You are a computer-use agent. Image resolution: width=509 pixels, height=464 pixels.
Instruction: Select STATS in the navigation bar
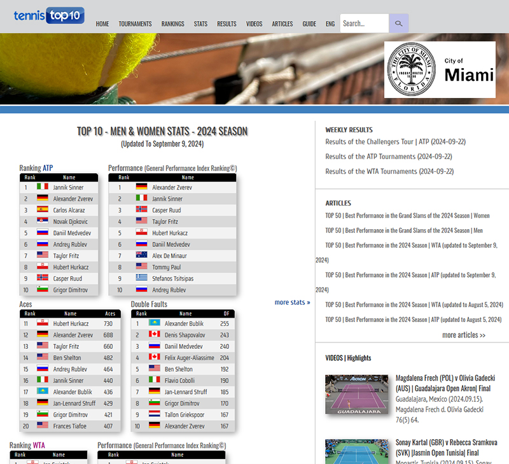pos(200,24)
